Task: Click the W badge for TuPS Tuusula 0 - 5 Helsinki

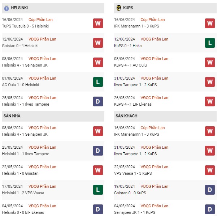Action: (x=98, y=23)
